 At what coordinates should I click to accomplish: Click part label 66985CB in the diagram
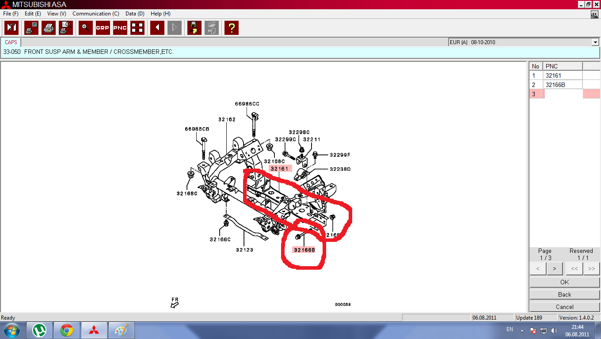pyautogui.click(x=197, y=129)
